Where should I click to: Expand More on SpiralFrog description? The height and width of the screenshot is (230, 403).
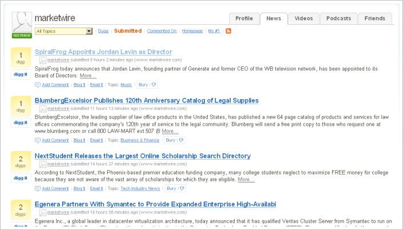(x=88, y=76)
